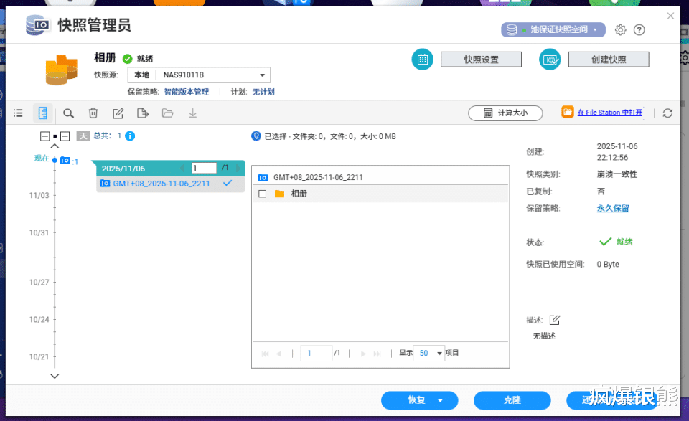Open folder toolbar icon

click(167, 113)
